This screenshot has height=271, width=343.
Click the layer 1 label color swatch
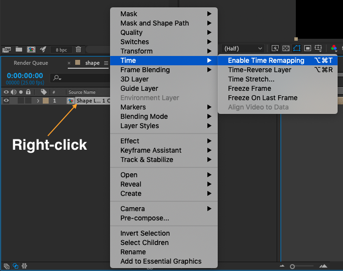pos(46,101)
